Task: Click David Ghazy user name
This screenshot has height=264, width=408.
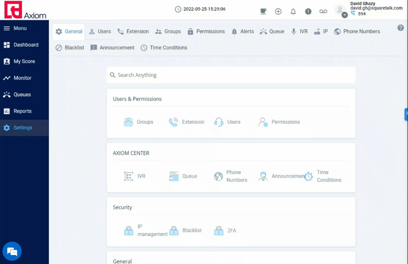Action: click(363, 3)
